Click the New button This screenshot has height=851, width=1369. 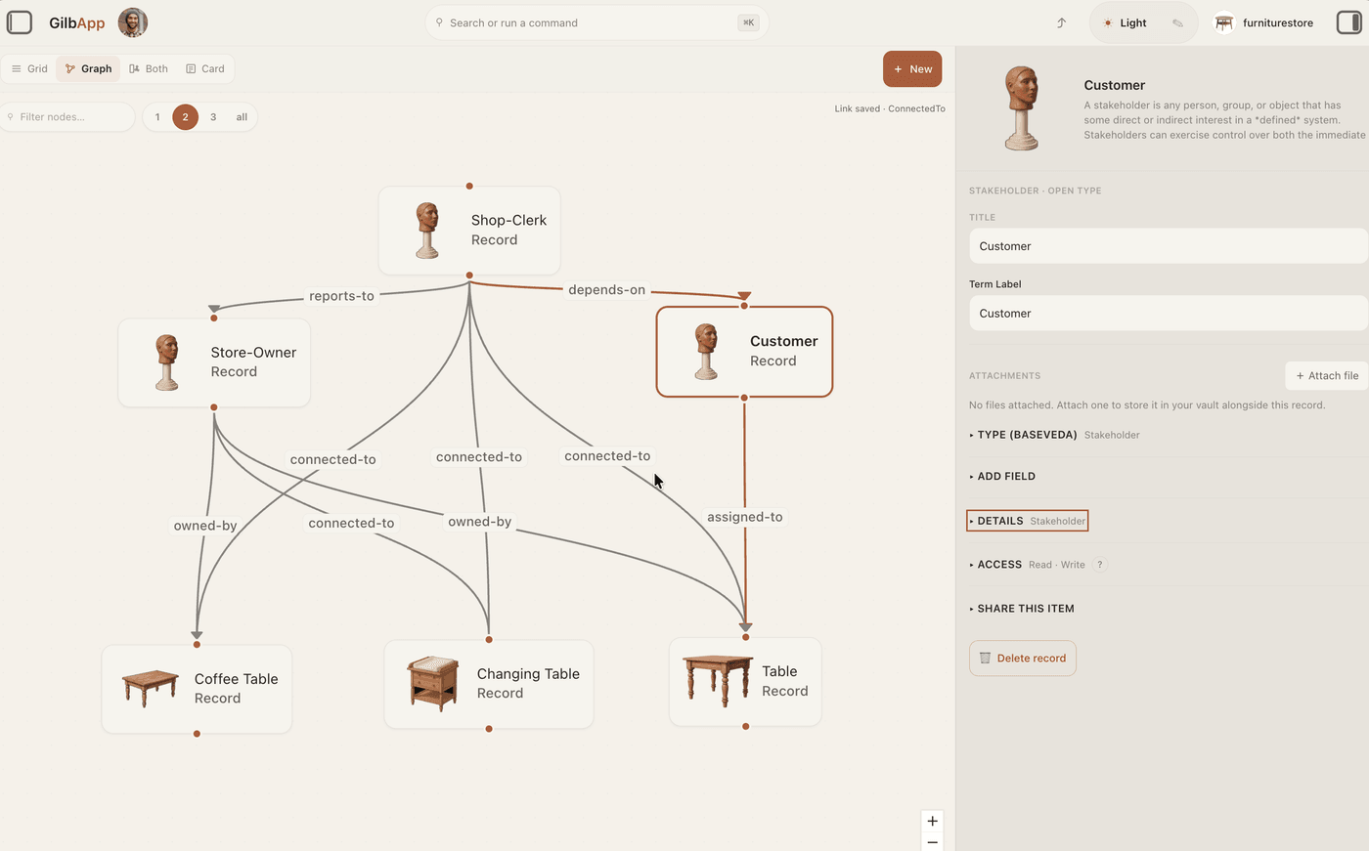point(912,68)
